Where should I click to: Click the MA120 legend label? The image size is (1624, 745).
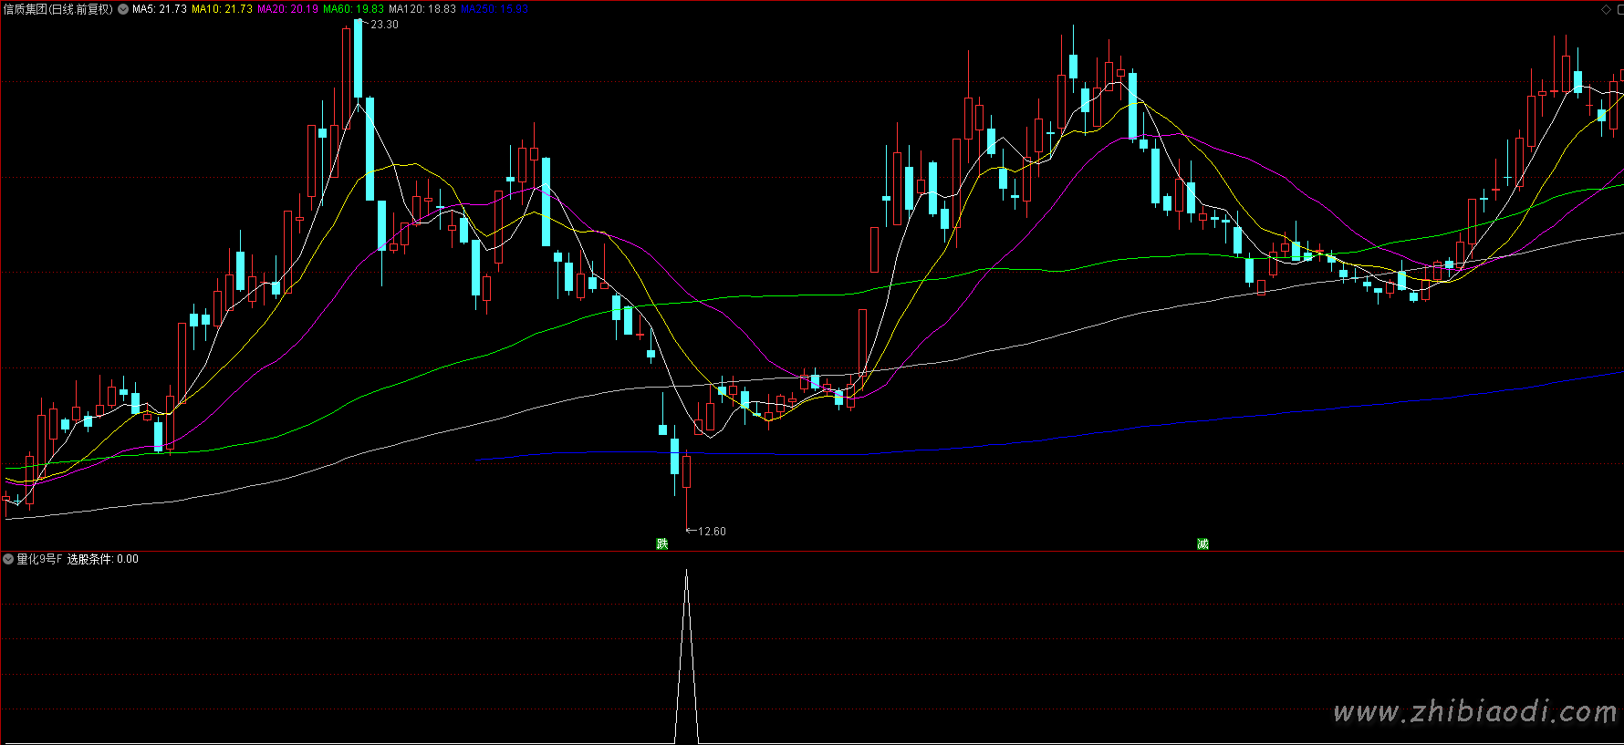coord(422,9)
